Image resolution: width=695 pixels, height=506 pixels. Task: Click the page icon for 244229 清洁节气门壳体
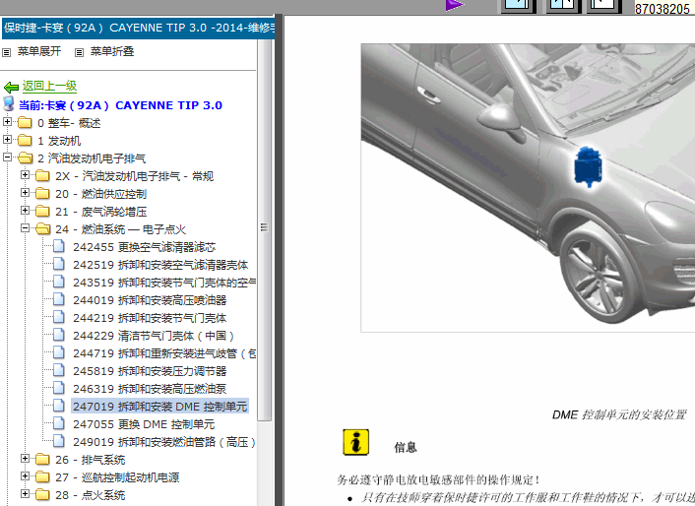[x=58, y=335]
